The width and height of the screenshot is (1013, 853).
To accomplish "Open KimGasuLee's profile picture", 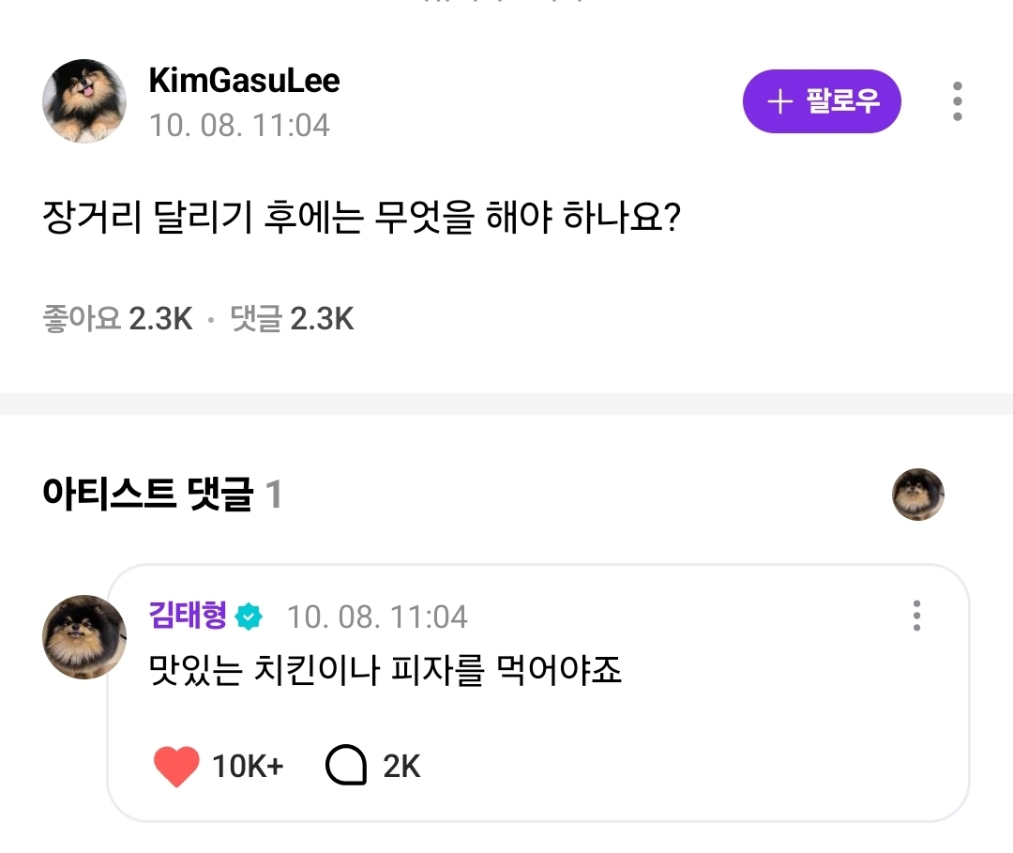I will (x=84, y=101).
